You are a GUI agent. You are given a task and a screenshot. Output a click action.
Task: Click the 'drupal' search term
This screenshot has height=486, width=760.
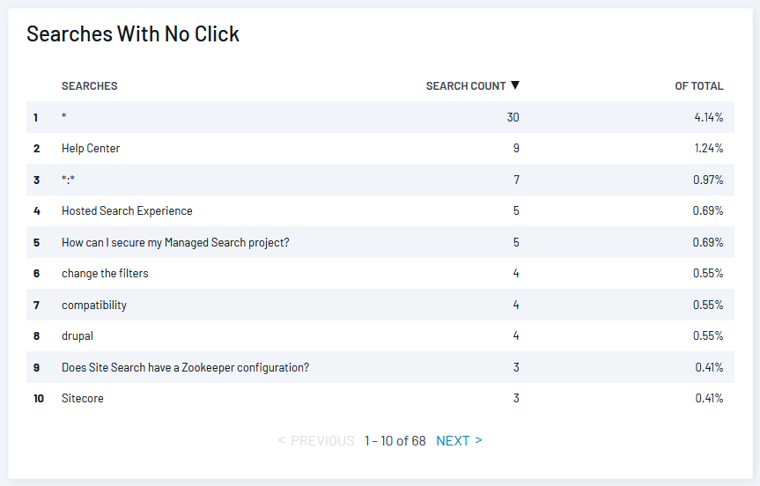click(77, 335)
